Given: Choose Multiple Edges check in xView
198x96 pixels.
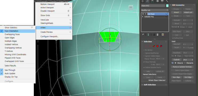Looking at the screenshot, I should (18, 41).
